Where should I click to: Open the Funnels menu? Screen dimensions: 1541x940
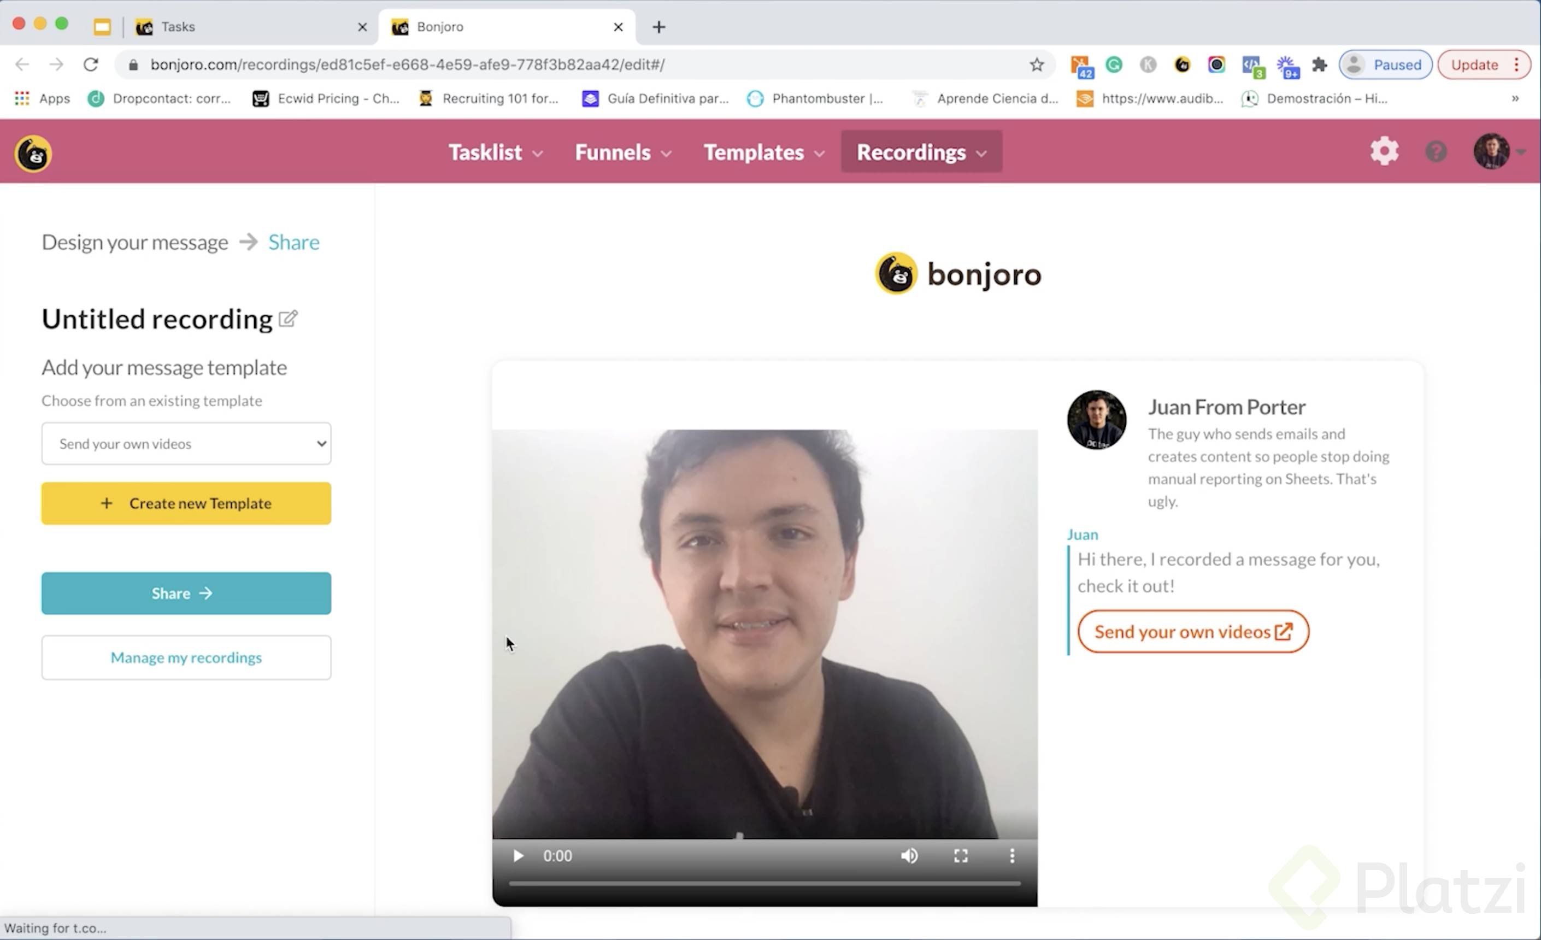[x=623, y=152]
